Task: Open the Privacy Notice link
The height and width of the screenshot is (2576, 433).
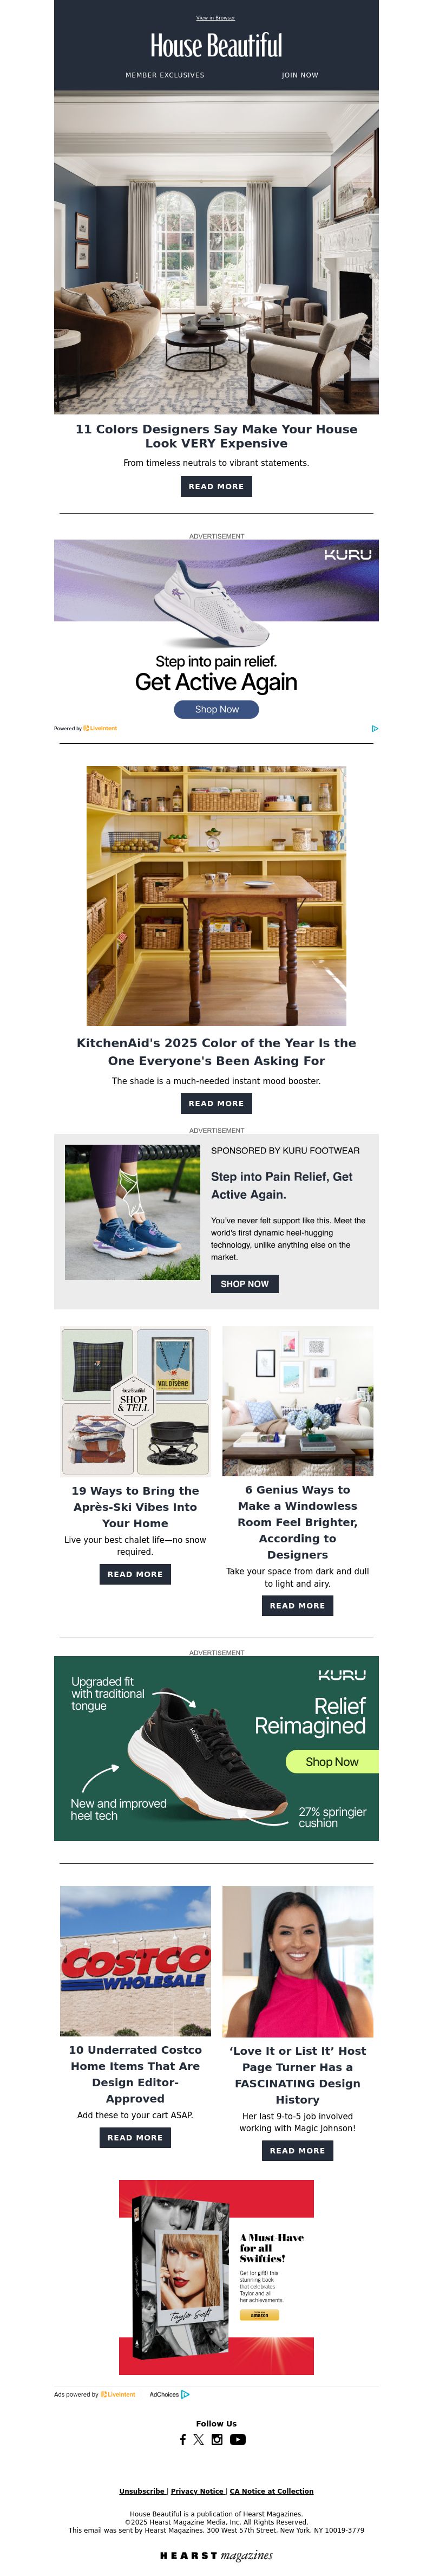Action: (x=197, y=2491)
